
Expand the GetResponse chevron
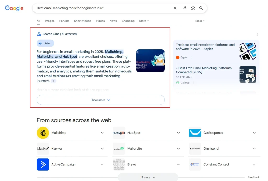[x=254, y=133]
